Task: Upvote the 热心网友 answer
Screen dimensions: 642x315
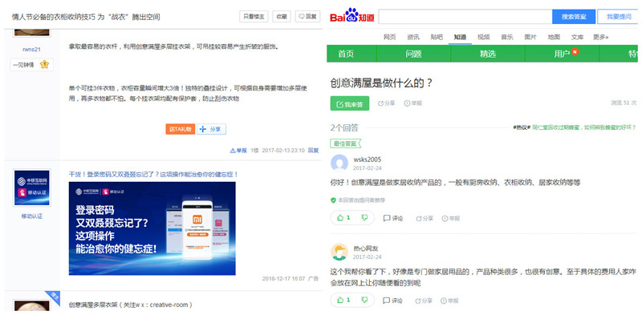Action: click(343, 300)
